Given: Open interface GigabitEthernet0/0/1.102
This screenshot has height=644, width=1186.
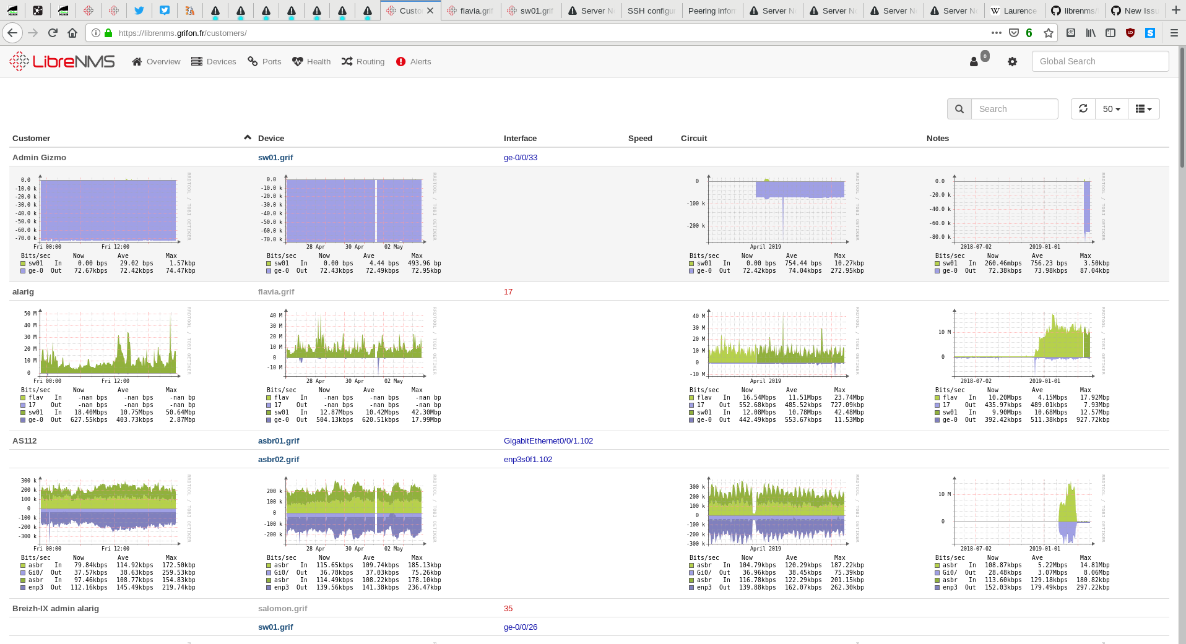Looking at the screenshot, I should pos(548,440).
